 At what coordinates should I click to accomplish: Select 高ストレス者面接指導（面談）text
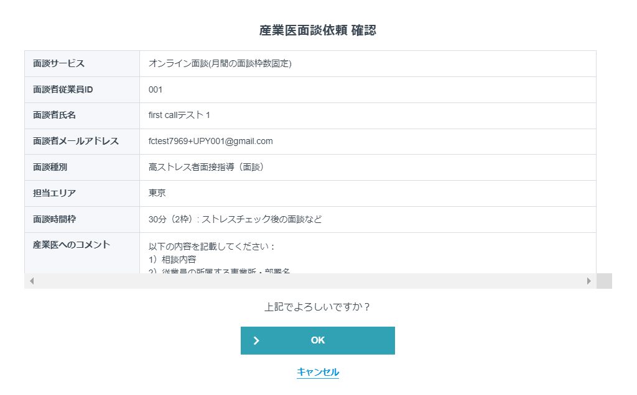[207, 167]
